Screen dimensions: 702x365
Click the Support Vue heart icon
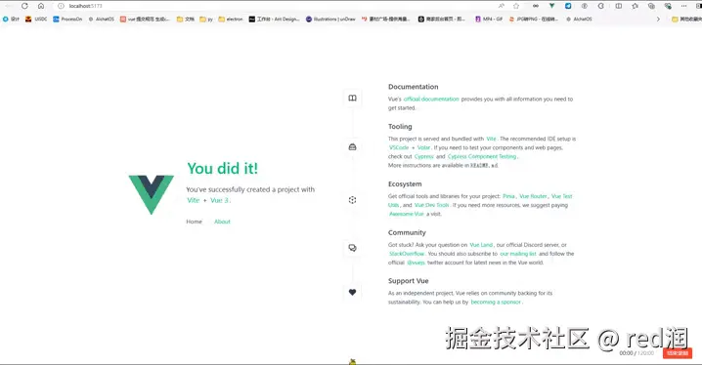(x=352, y=292)
